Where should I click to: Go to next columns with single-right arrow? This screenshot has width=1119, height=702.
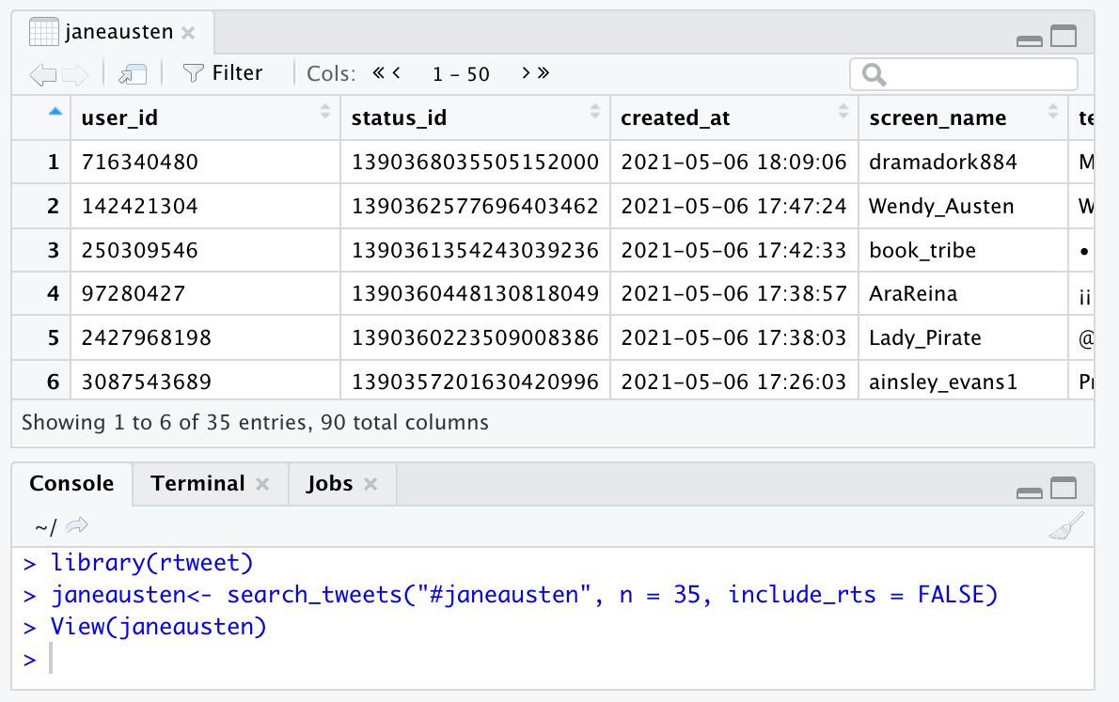[526, 72]
